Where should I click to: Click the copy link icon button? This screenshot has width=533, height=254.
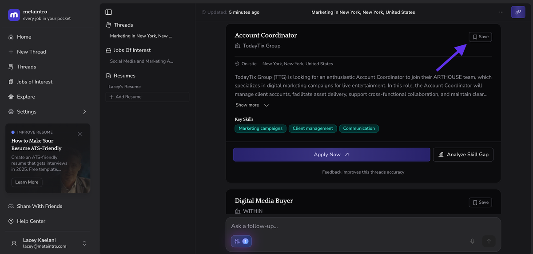point(518,12)
